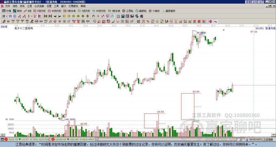
Task: Open the 六角形 tool
Action: pos(154,11)
